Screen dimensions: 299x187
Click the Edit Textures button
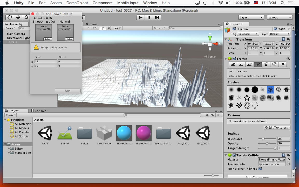click(x=277, y=128)
